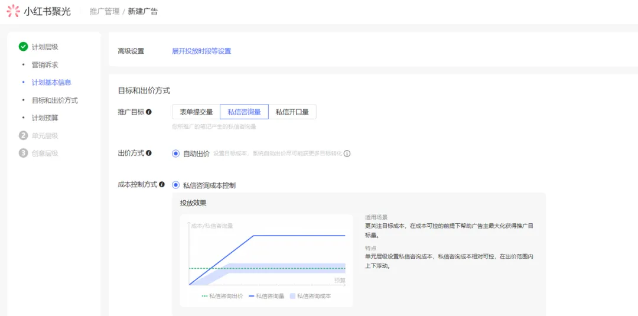The width and height of the screenshot is (638, 316).
Task: Click the 预算 axis label on the chart
Action: pos(340,280)
